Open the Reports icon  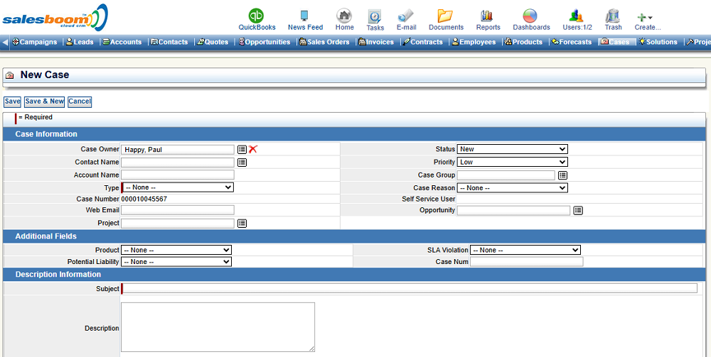488,16
